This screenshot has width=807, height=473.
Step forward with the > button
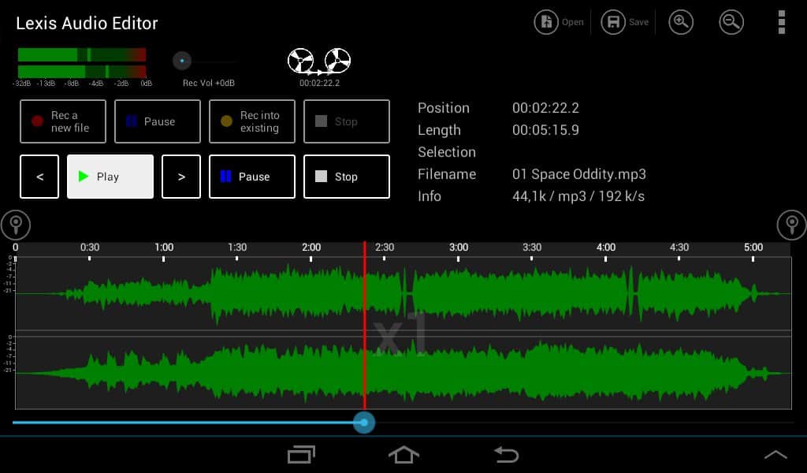181,177
